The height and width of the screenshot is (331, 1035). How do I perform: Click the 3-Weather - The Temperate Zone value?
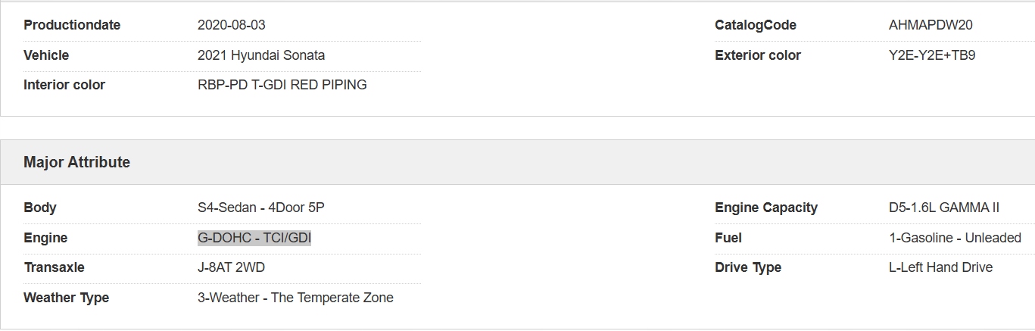point(295,298)
